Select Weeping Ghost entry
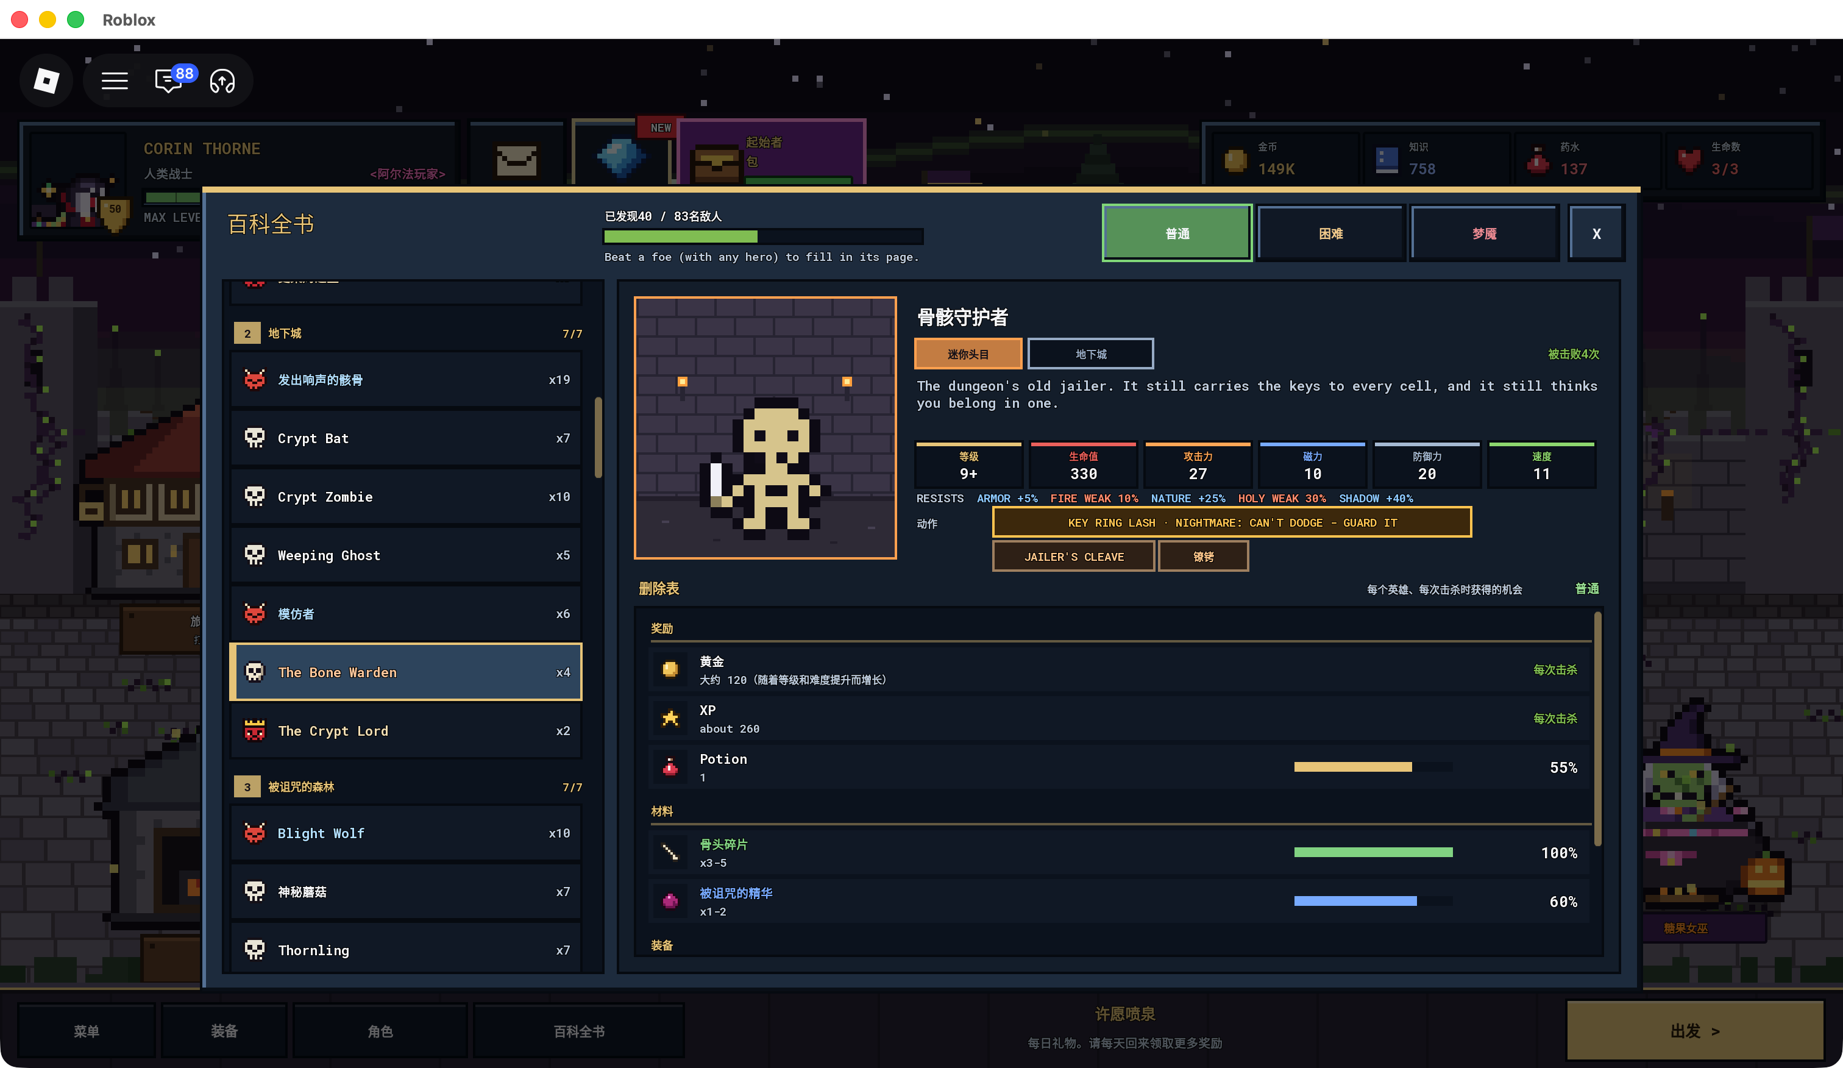 [x=406, y=555]
